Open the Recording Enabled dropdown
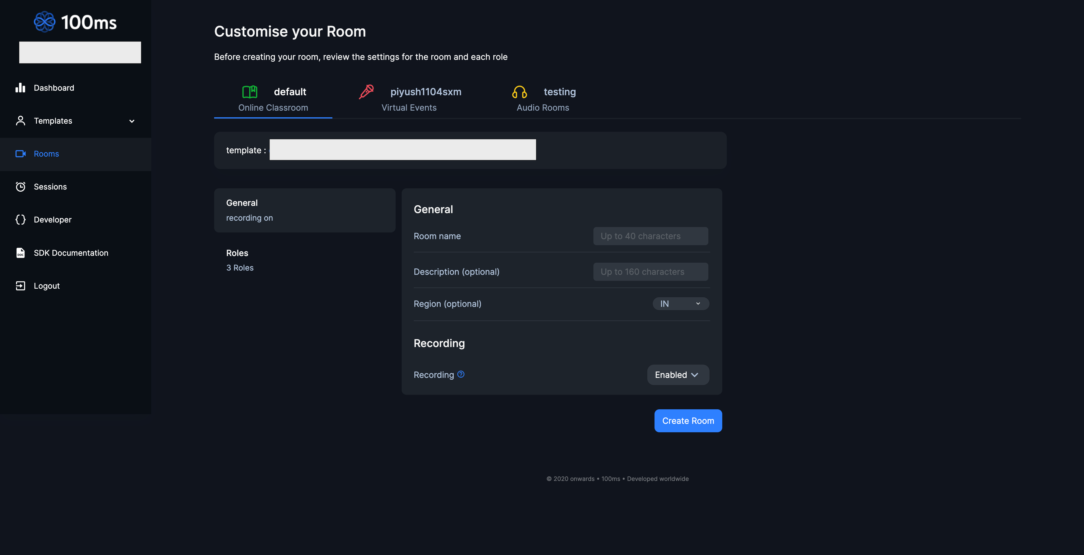The height and width of the screenshot is (555, 1084). pyautogui.click(x=677, y=375)
